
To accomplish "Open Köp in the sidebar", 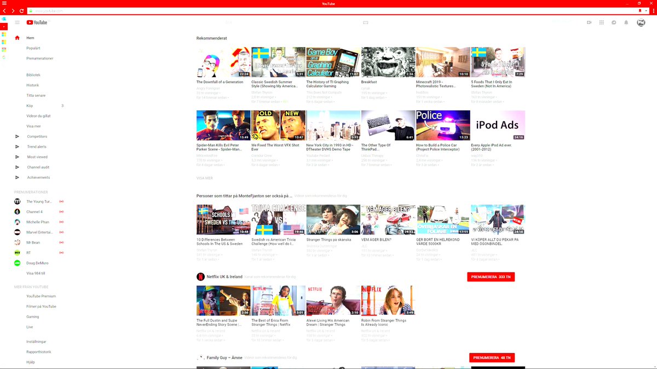I will (30, 106).
